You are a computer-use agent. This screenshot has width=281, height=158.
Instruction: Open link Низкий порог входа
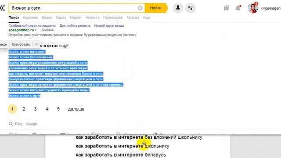pyautogui.click(x=109, y=25)
